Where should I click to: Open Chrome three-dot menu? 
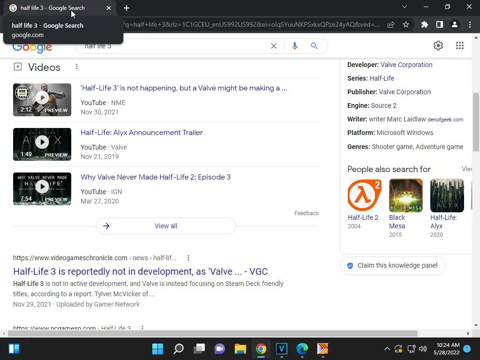pyautogui.click(x=470, y=24)
